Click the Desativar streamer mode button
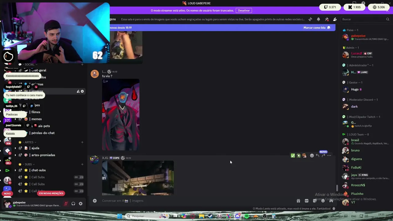 point(244,10)
